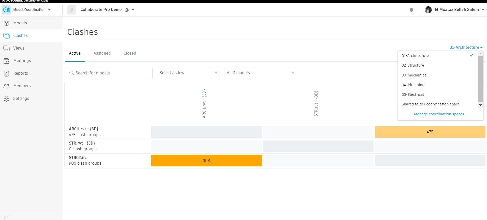The height and width of the screenshot is (220, 487).
Task: Click the search magnifier icon
Action: (x=72, y=73)
